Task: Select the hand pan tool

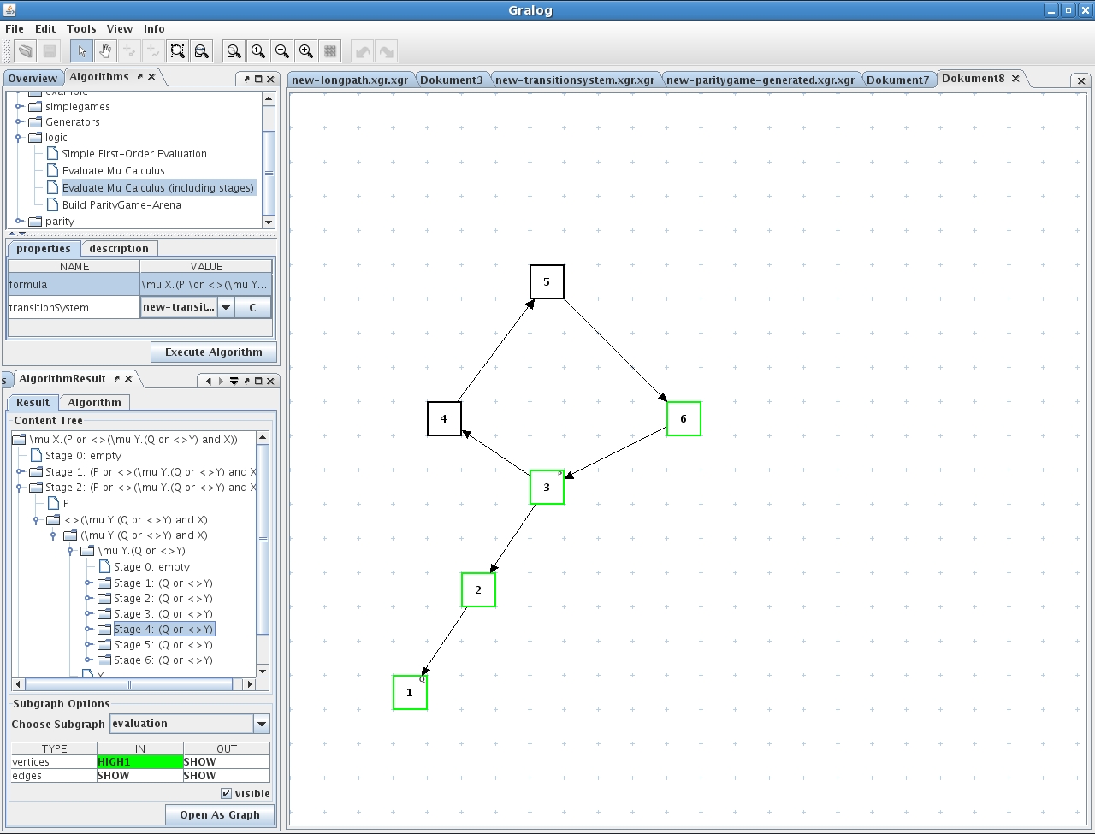Action: pyautogui.click(x=105, y=51)
